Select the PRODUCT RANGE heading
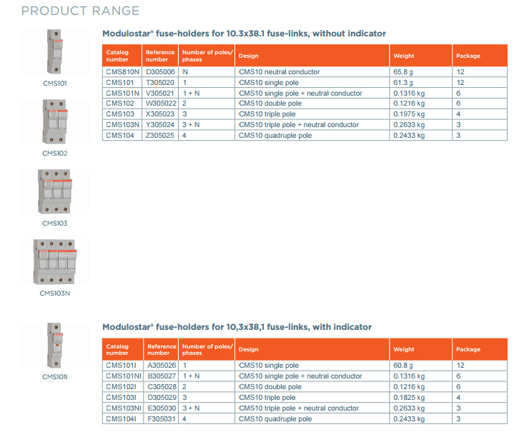 [81, 11]
